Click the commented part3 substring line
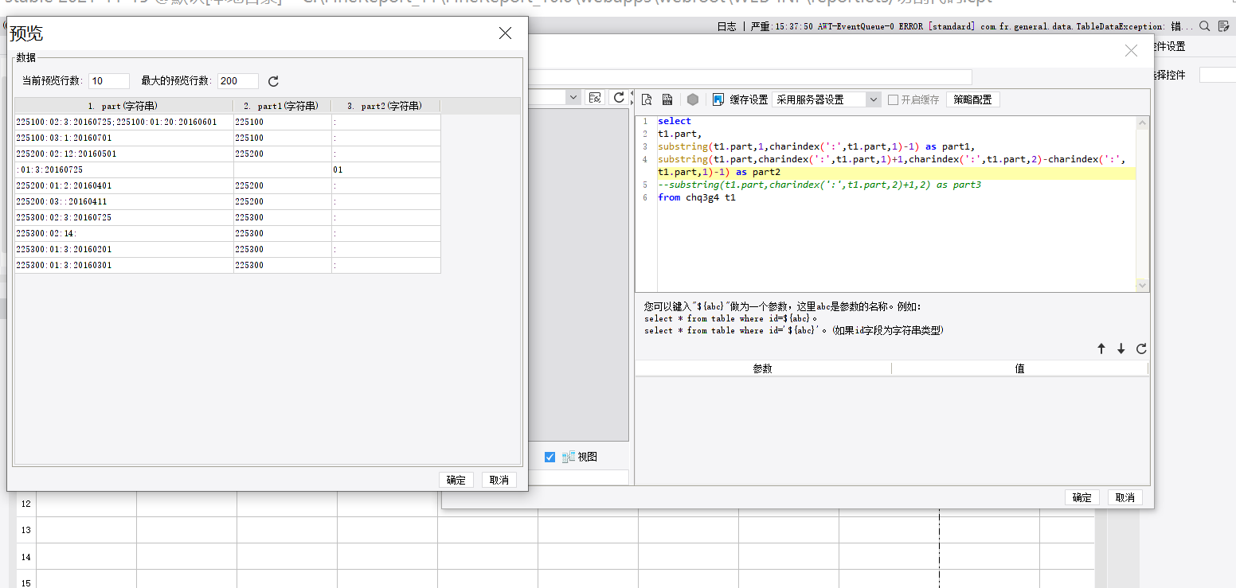The image size is (1236, 588). click(819, 185)
